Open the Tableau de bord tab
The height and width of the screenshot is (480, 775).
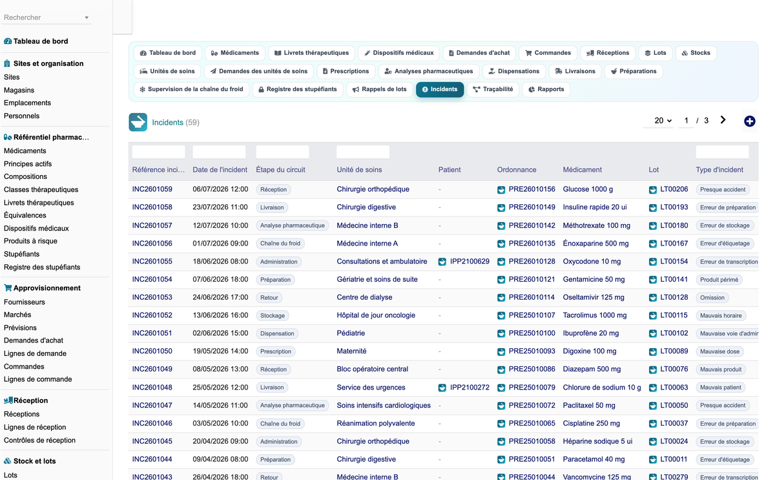point(167,53)
